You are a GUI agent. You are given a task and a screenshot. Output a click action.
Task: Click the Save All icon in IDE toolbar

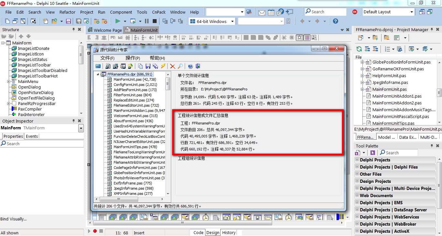click(x=79, y=21)
